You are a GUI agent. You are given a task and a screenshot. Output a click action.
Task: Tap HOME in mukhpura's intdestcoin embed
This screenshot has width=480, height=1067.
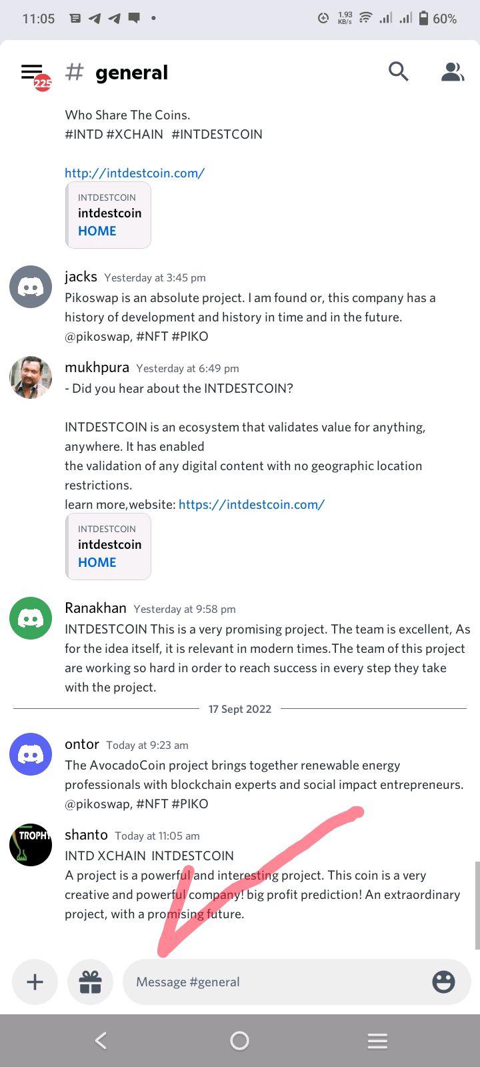tap(97, 562)
